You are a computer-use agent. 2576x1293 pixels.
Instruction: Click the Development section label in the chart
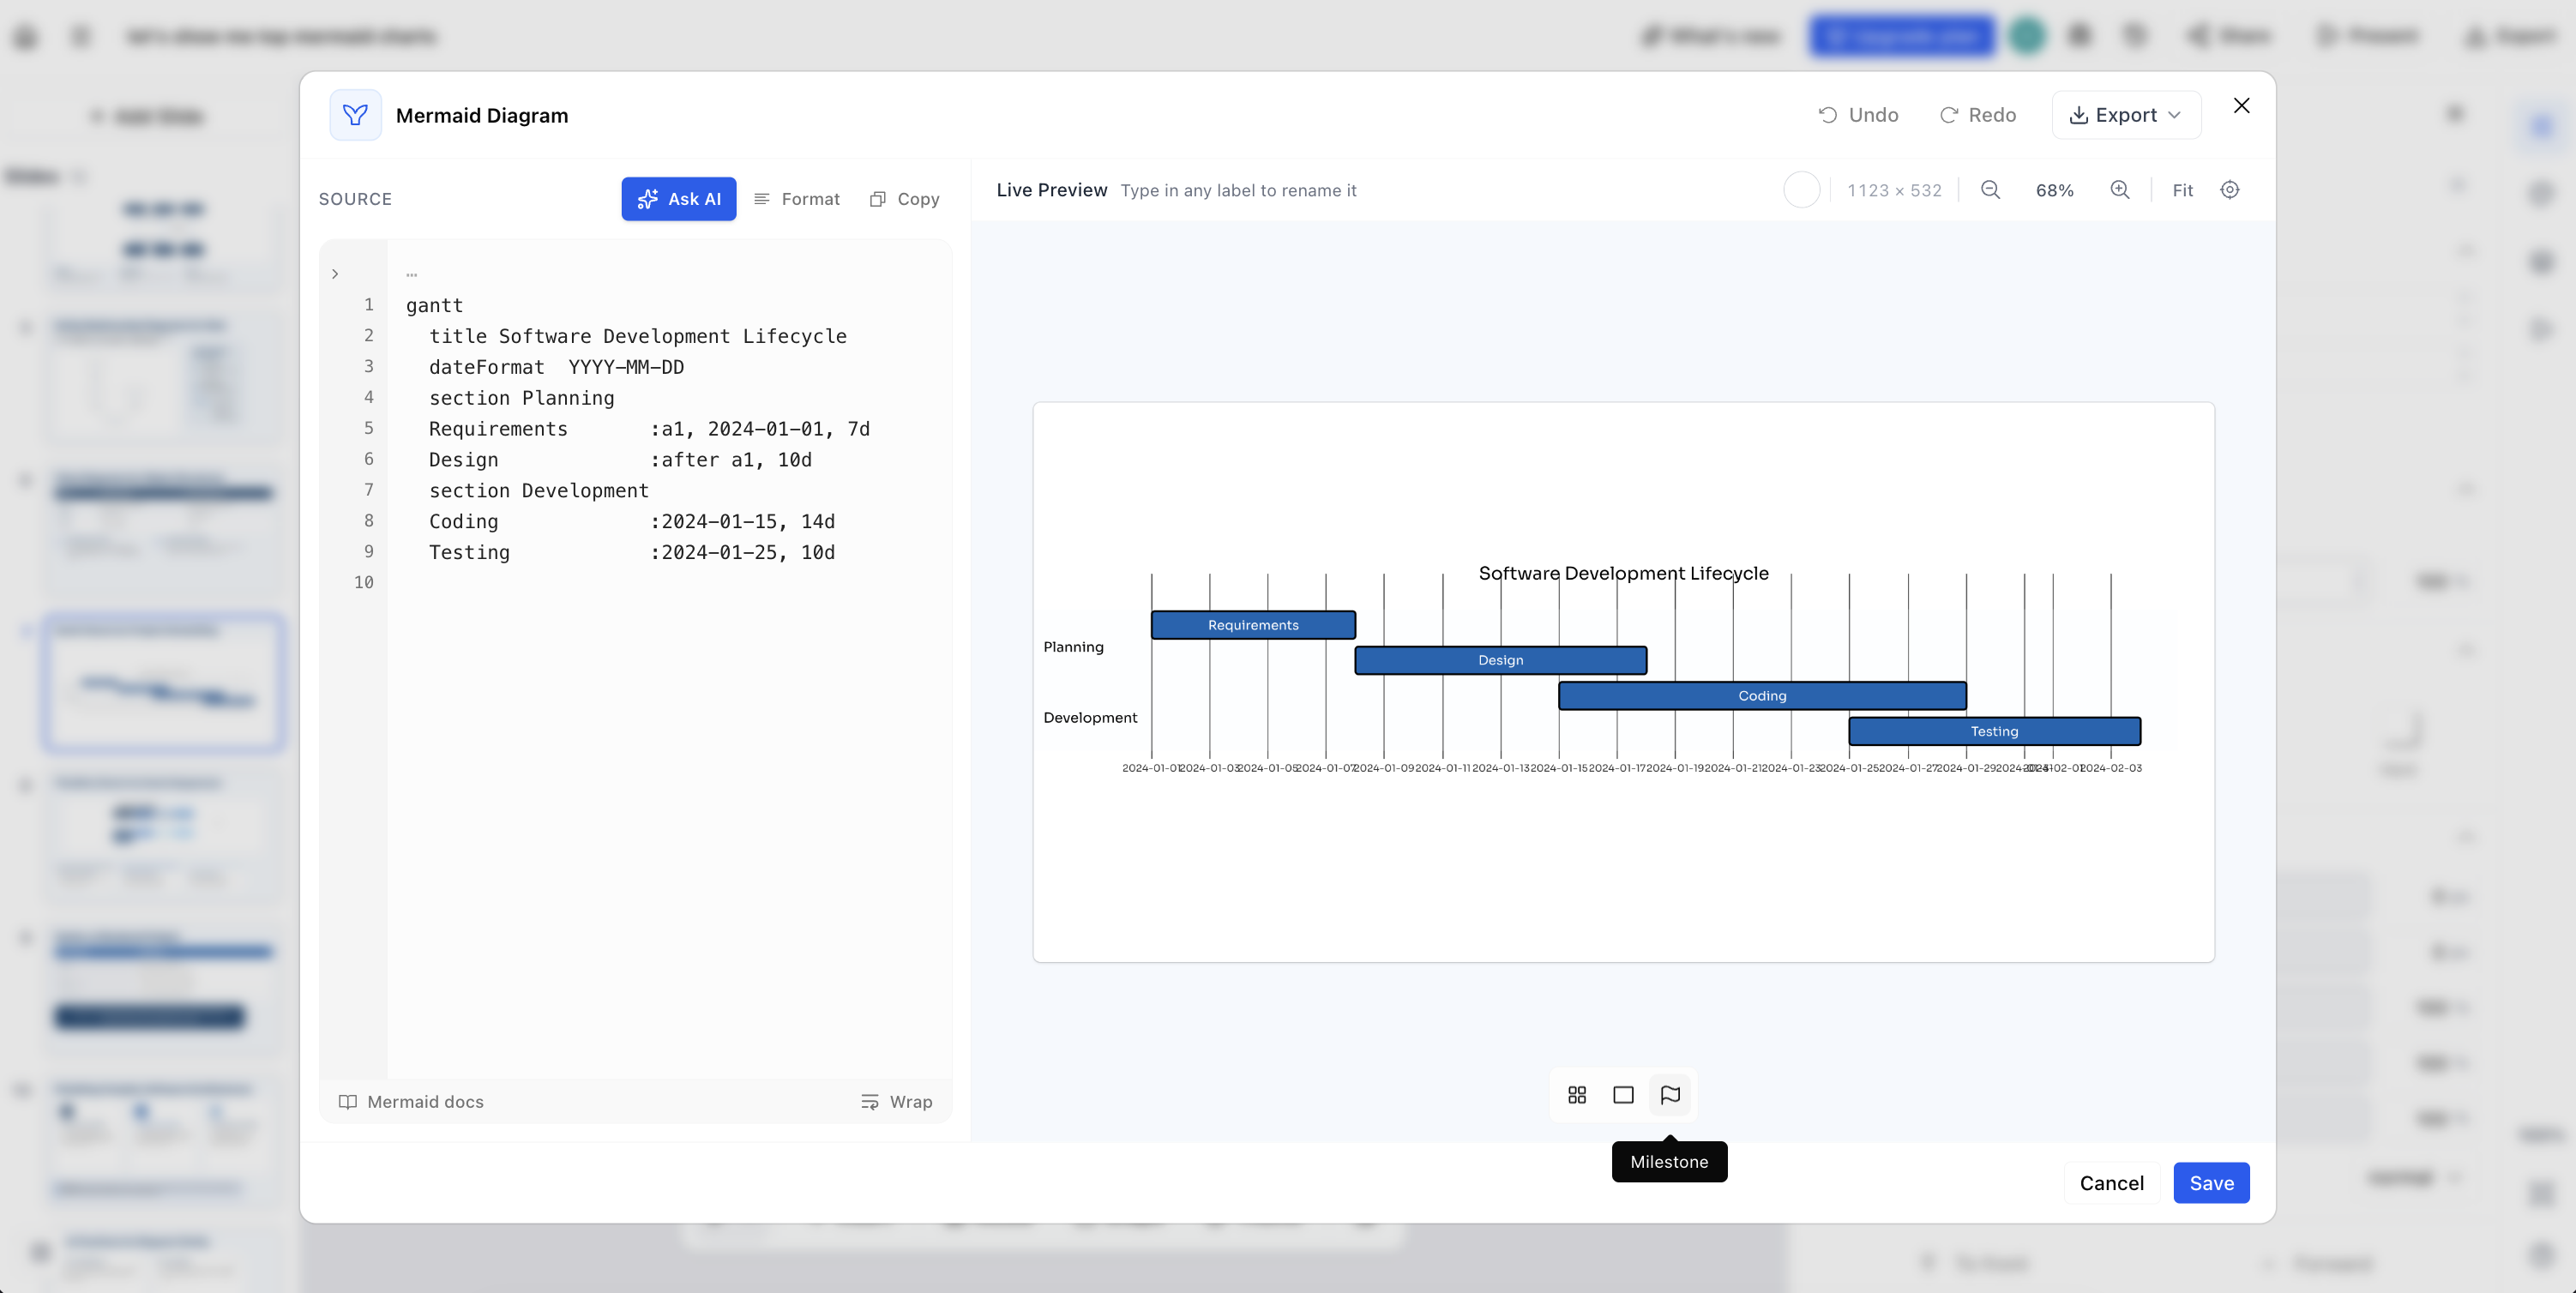pyautogui.click(x=1090, y=718)
